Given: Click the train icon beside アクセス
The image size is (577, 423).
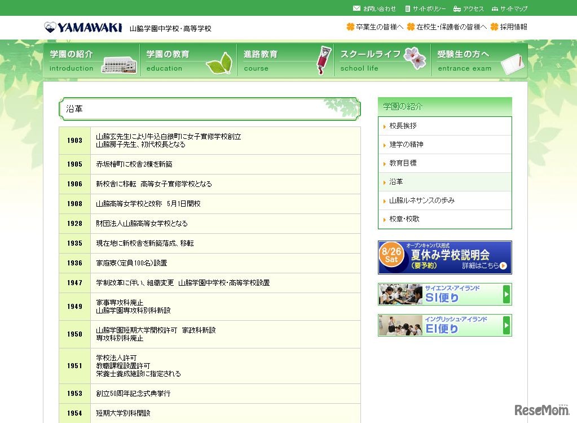Looking at the screenshot, I should [x=457, y=8].
